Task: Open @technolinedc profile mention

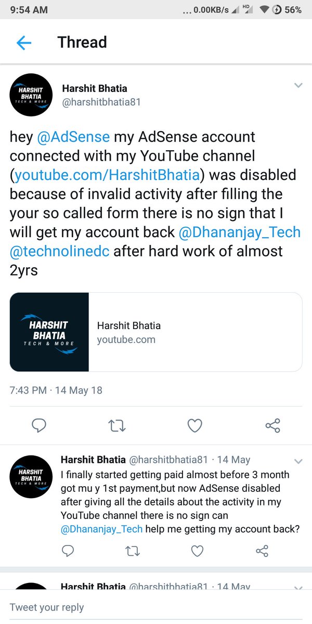Action: (x=60, y=252)
